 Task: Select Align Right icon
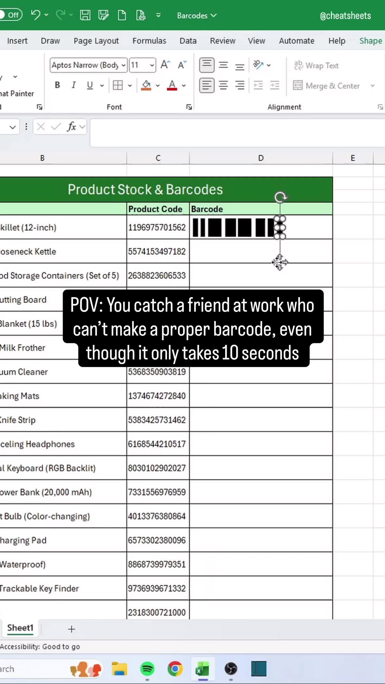coord(240,85)
